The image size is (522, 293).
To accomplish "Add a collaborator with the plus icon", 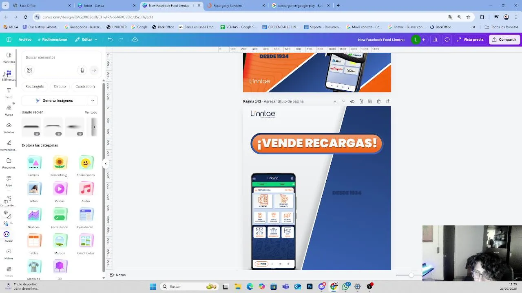I will 423,39.
